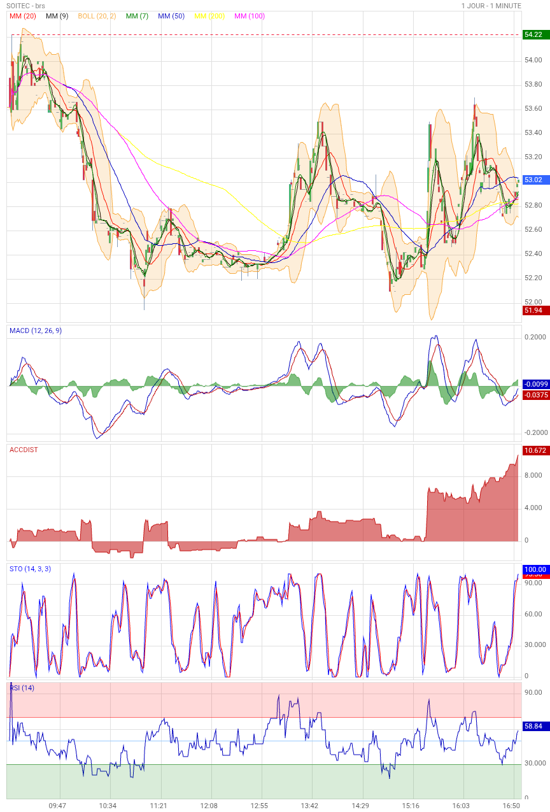Click the 8.000 ACCDIST axis value
The width and height of the screenshot is (550, 812).
(533, 476)
